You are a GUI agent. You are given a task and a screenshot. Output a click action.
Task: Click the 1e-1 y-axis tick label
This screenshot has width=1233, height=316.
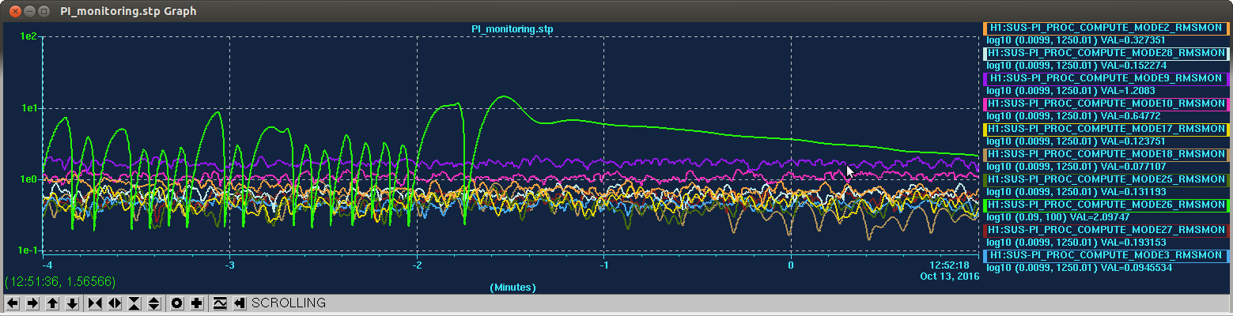click(26, 250)
